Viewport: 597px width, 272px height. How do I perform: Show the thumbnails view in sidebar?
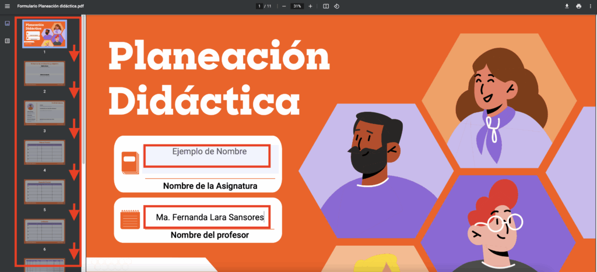point(7,23)
